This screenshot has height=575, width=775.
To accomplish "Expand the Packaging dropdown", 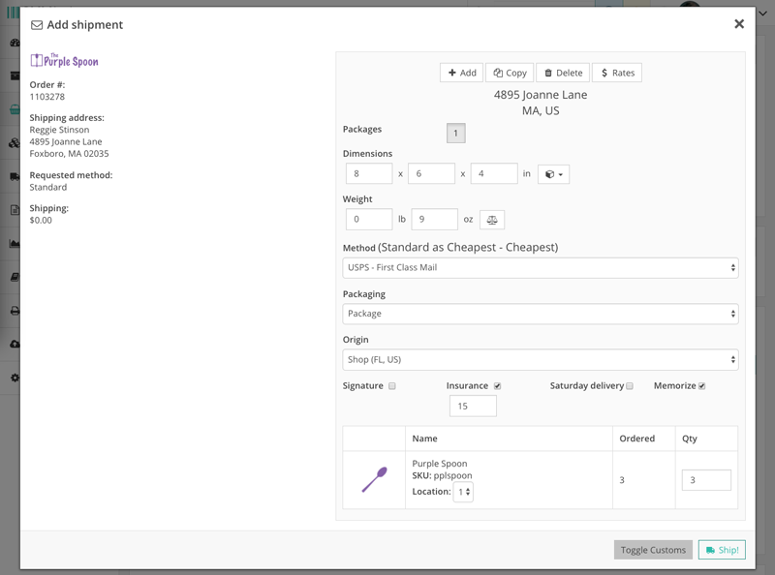I will pos(541,314).
